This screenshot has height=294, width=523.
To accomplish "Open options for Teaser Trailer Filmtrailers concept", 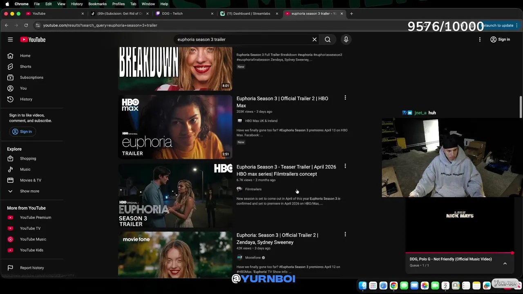I will pos(345,166).
